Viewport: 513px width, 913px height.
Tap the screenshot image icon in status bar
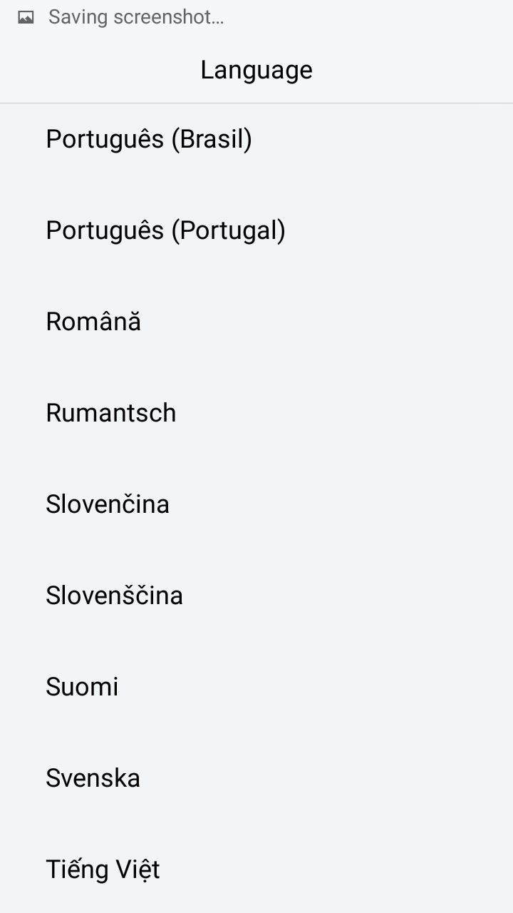26,17
